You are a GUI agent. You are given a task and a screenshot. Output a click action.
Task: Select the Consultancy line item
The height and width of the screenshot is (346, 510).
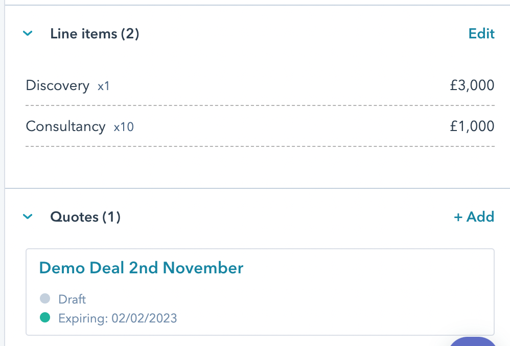tap(65, 126)
